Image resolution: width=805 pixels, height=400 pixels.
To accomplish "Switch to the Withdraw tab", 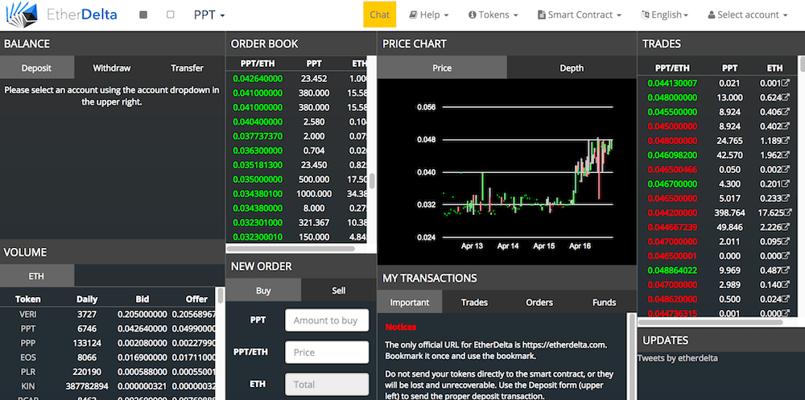I will [111, 68].
